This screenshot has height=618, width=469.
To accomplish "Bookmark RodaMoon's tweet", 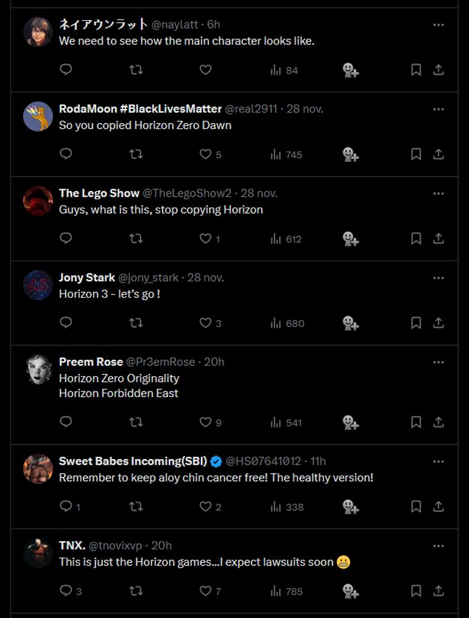I will point(416,154).
